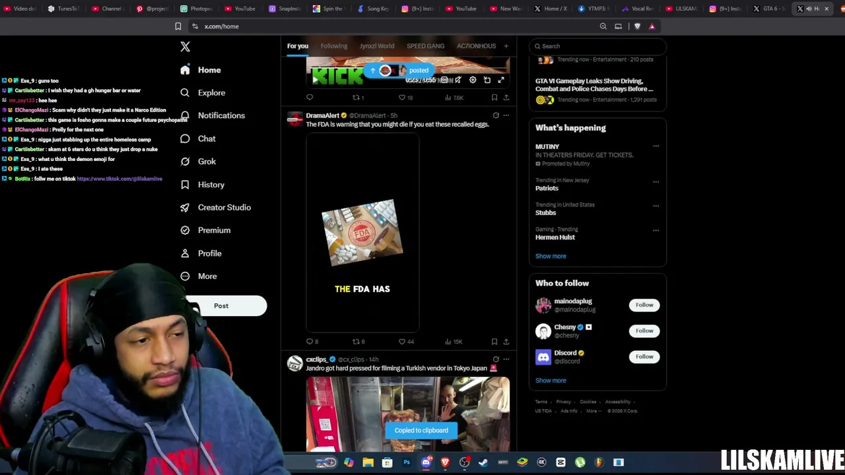The image size is (845, 475).
Task: Click the X search field
Action: coord(597,46)
